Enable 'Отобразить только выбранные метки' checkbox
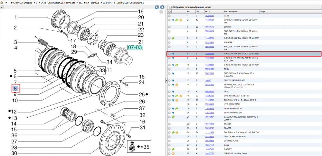 [170, 7]
